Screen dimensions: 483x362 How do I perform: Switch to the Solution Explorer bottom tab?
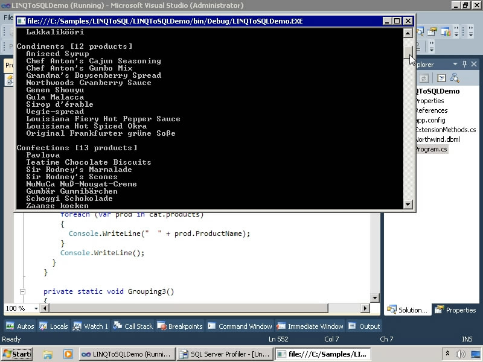pyautogui.click(x=407, y=310)
